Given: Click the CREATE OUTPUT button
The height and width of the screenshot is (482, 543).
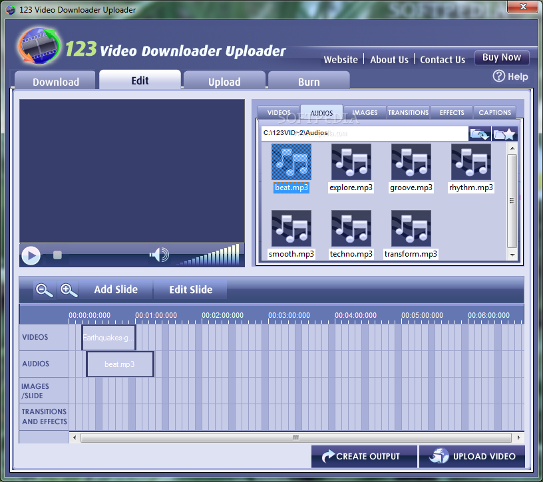Looking at the screenshot, I should pyautogui.click(x=364, y=456).
